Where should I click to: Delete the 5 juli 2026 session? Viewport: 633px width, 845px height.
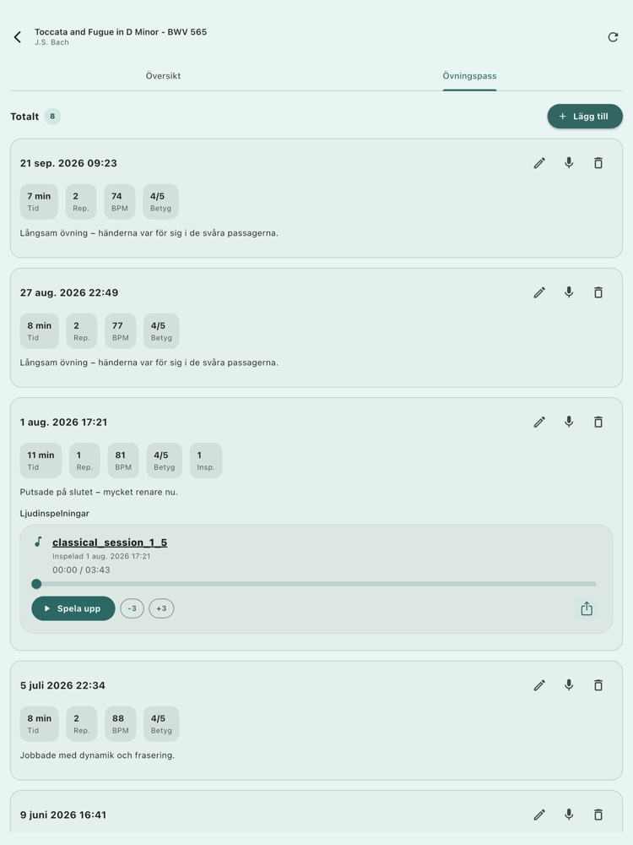pos(598,685)
